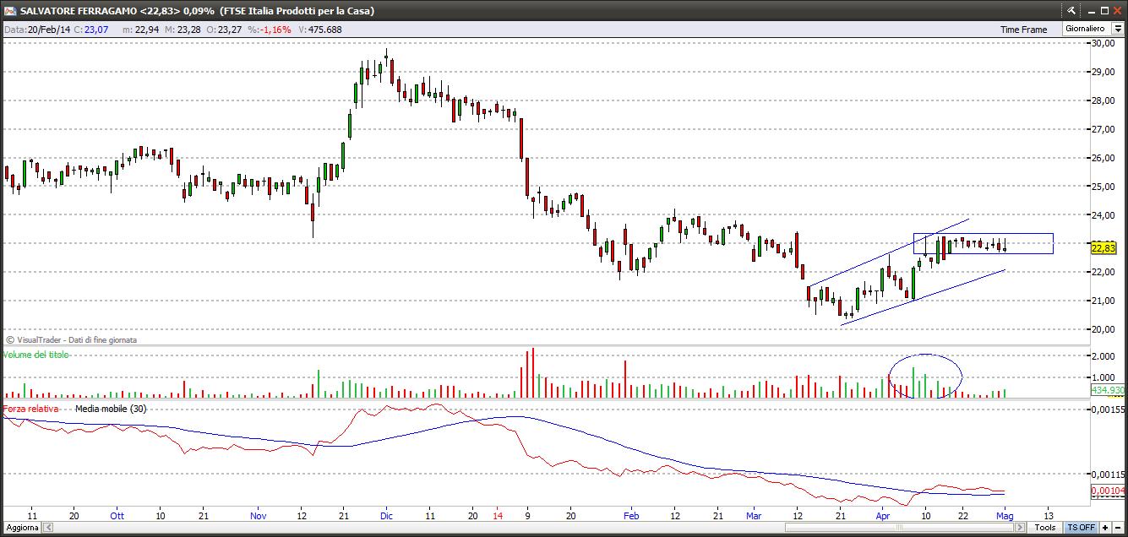Click the 'Data:20/Feb/14' info field
This screenshot has width=1128, height=537.
[35, 30]
